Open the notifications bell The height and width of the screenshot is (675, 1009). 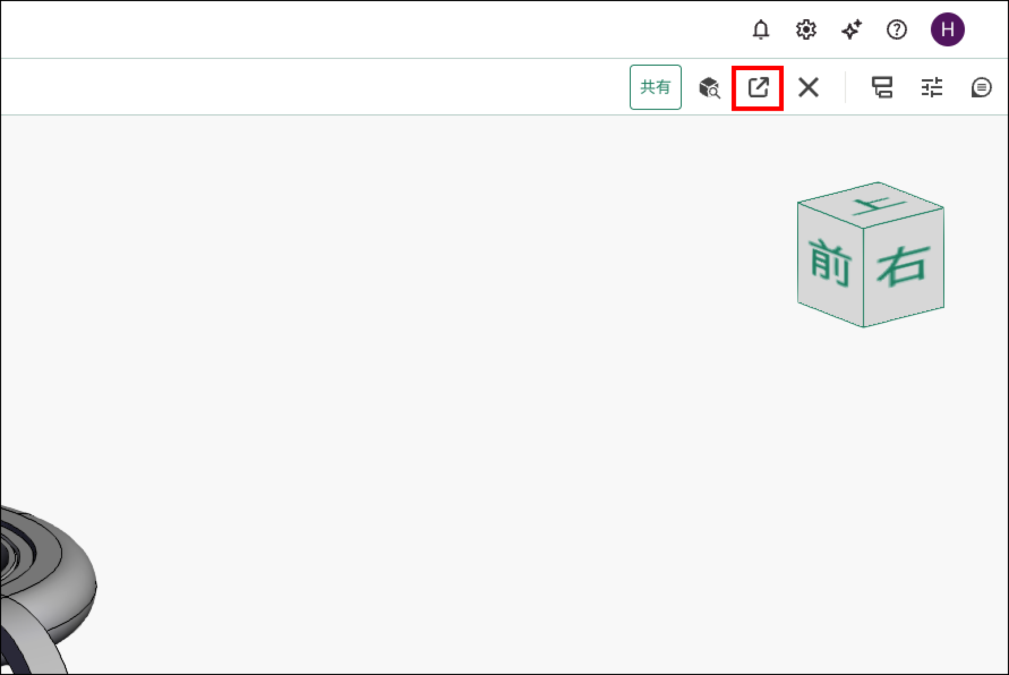(761, 29)
